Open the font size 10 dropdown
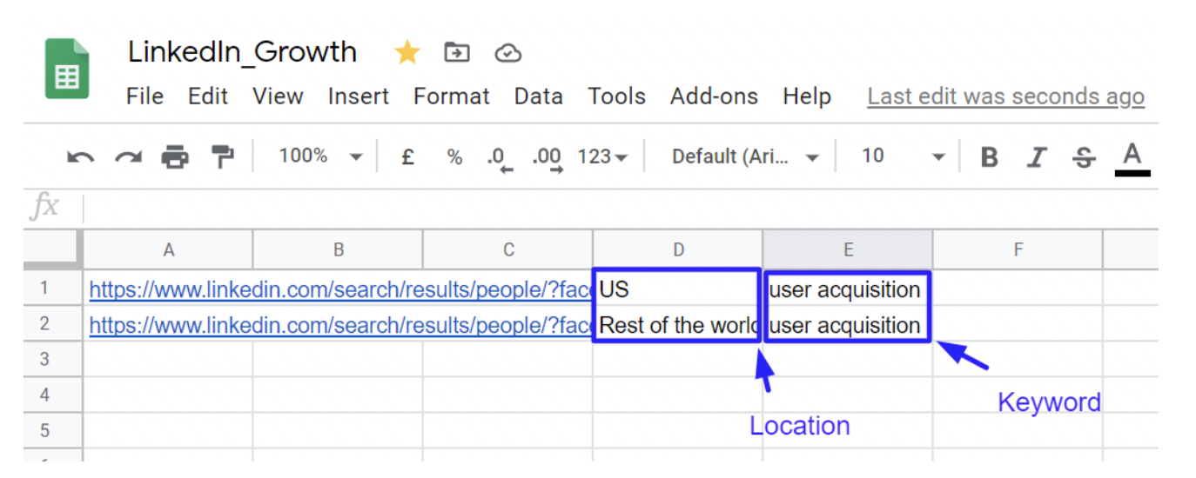This screenshot has height=478, width=1196. [x=903, y=156]
